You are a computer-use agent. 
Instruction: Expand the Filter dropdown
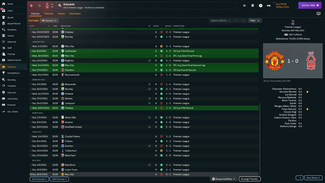pos(255,21)
